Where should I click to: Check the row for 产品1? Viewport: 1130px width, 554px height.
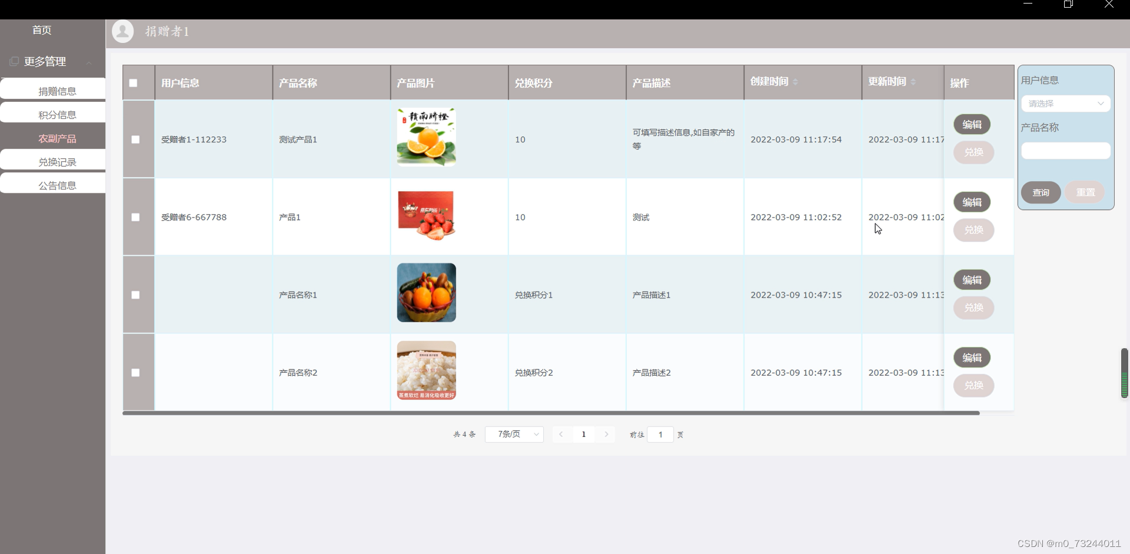135,217
